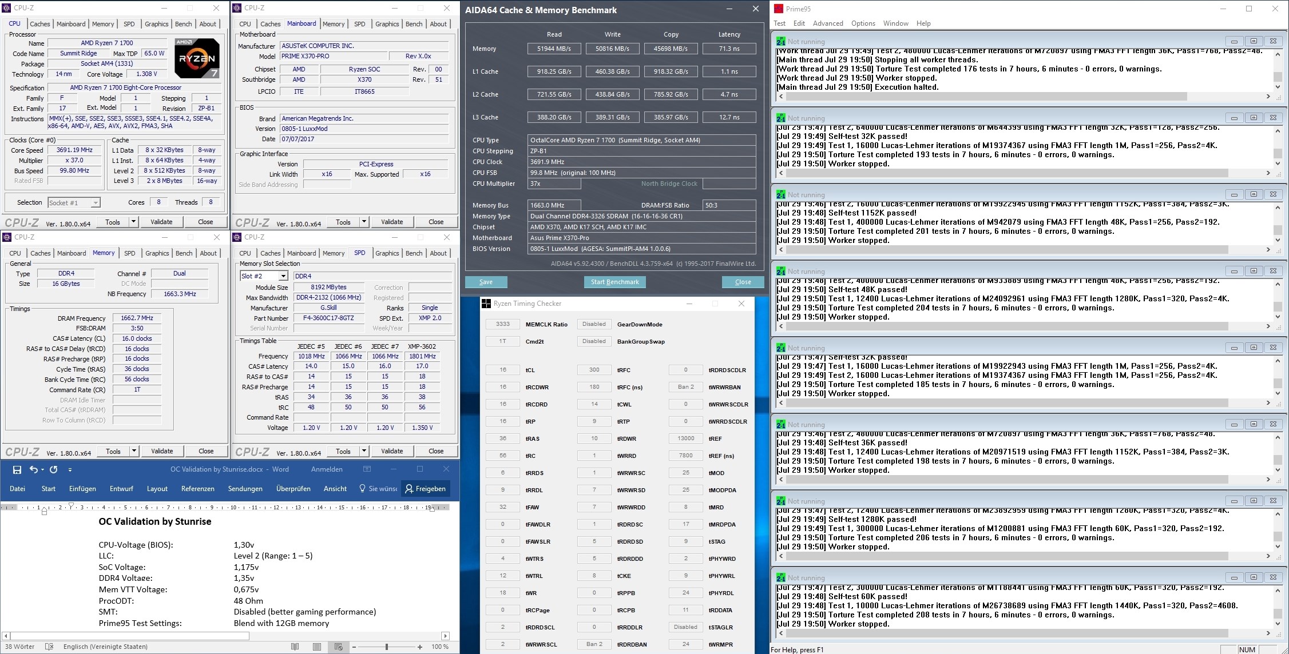1289x654 pixels.
Task: Click the lightbulb Tell Me search box
Action: (x=378, y=489)
